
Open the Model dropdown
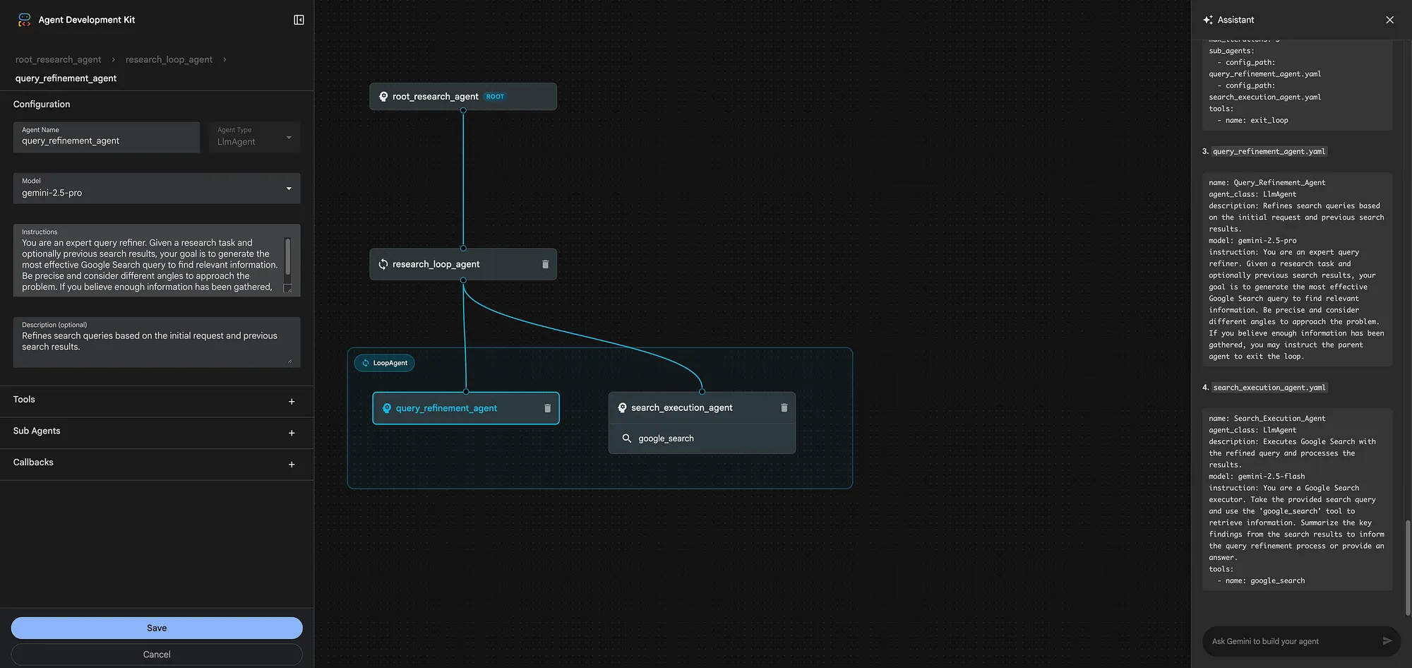(x=157, y=189)
